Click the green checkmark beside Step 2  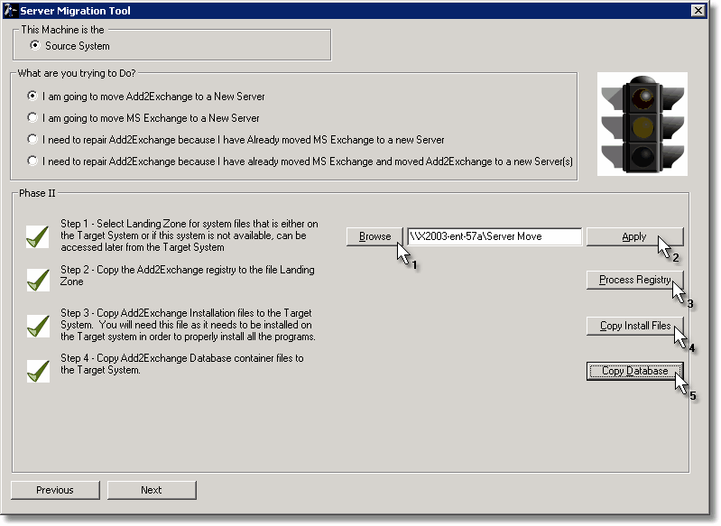(38, 280)
